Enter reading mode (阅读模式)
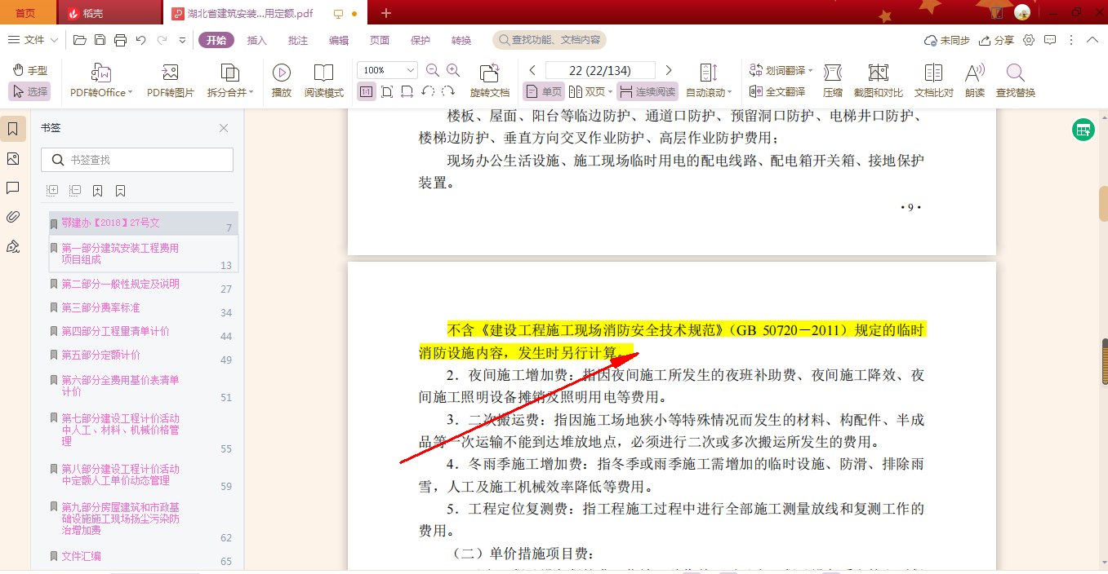1108x574 pixels. pos(324,81)
